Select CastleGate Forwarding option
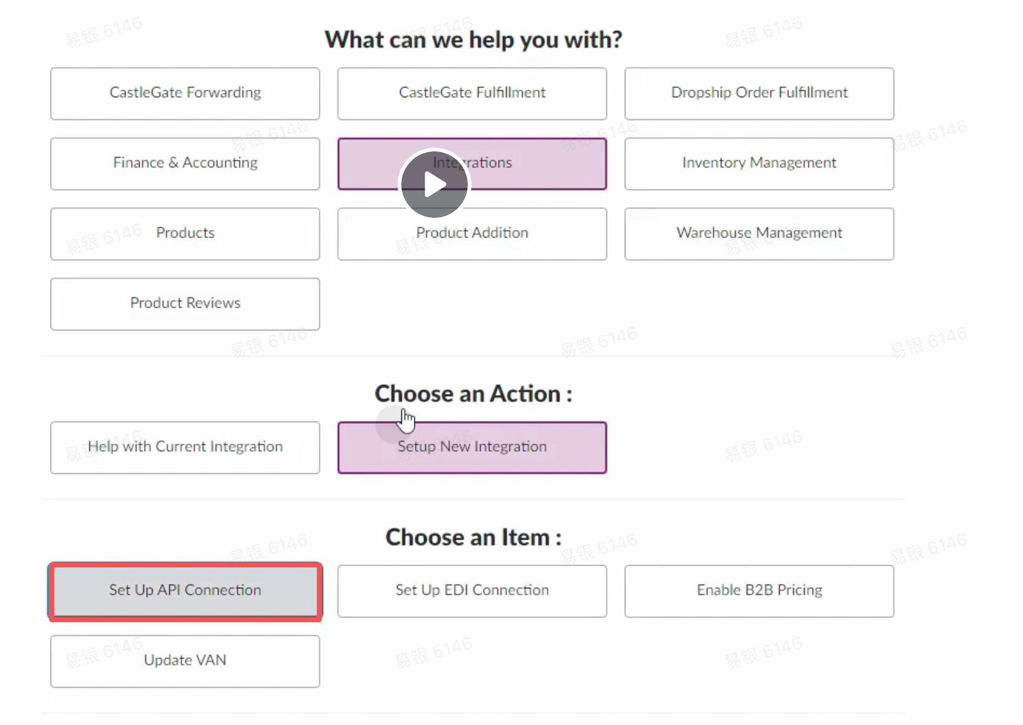 coord(185,94)
